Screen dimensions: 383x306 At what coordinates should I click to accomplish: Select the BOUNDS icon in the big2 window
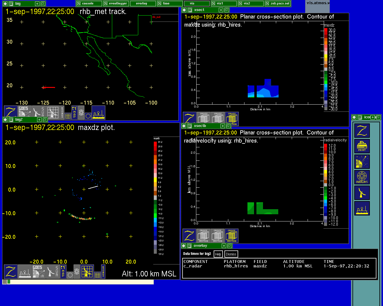click(x=103, y=271)
